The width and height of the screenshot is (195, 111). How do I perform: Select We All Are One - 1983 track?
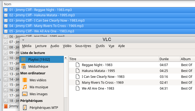point(98,88)
